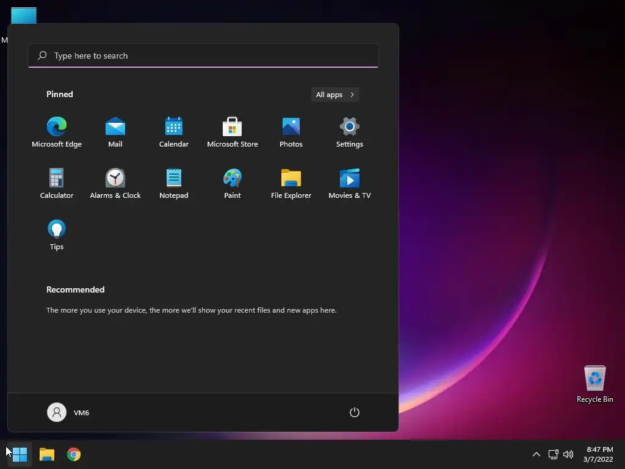
Task: Launch Calculator
Action: [57, 184]
